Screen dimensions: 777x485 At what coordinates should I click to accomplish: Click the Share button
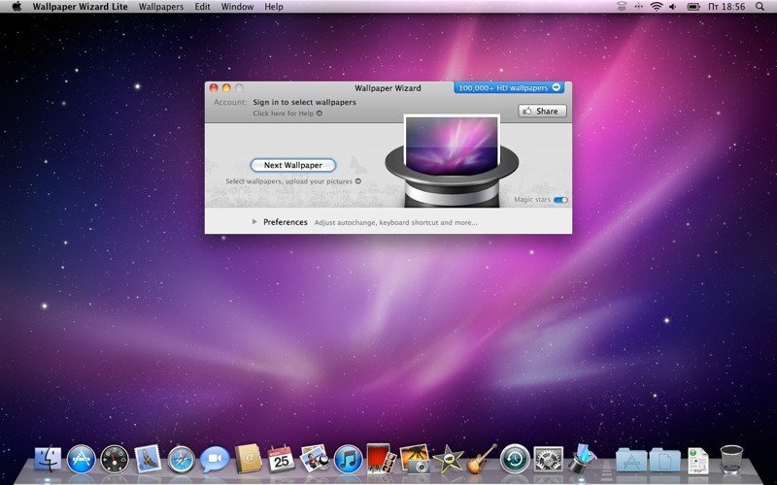point(542,111)
